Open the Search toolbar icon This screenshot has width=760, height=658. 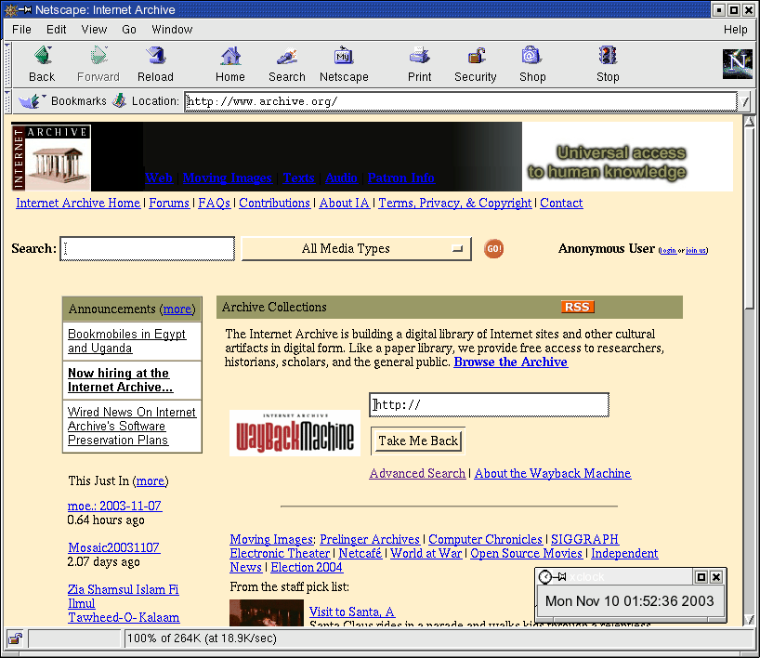[287, 56]
